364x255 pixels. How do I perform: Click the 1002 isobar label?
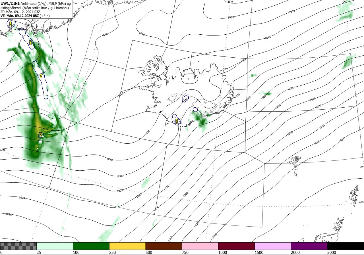click(11, 60)
